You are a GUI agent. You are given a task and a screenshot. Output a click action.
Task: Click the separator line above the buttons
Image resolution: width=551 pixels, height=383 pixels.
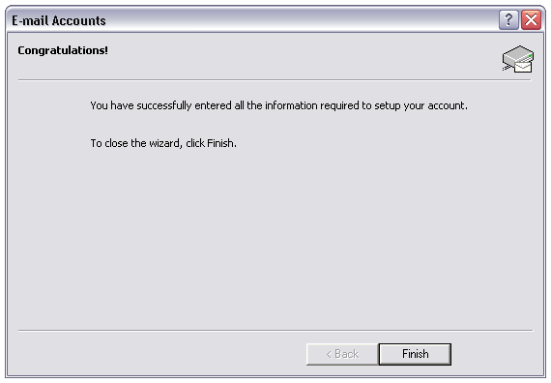[275, 331]
